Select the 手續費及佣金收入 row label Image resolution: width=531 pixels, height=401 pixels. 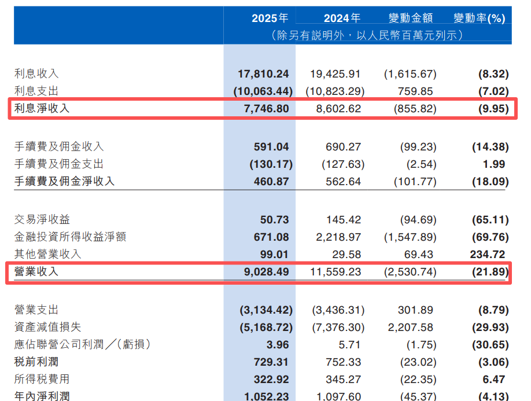pos(59,146)
